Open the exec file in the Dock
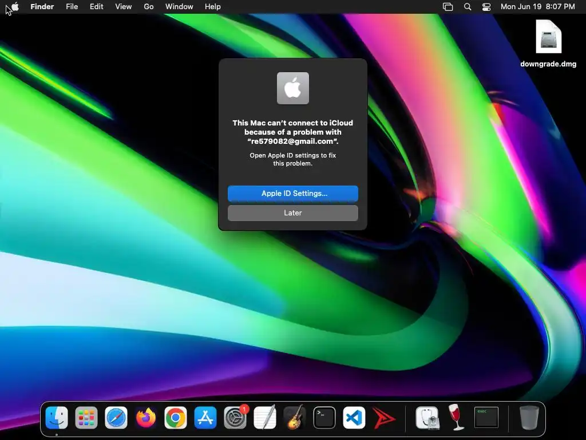 click(x=486, y=418)
